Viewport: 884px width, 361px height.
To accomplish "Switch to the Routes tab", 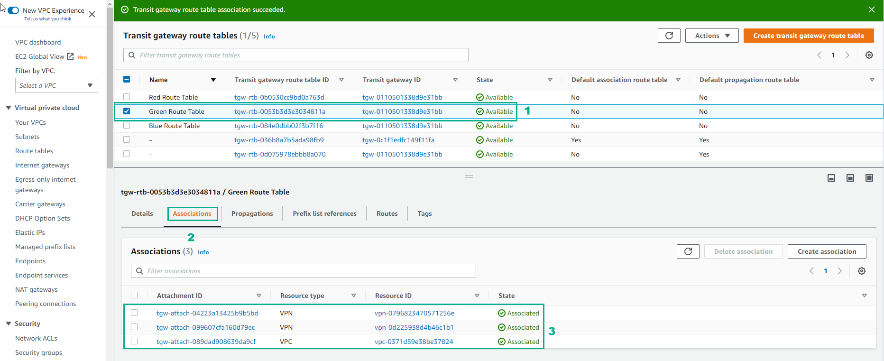I will [x=387, y=213].
